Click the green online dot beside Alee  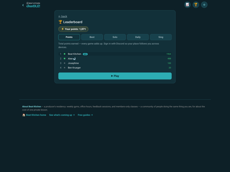[x=65, y=59]
